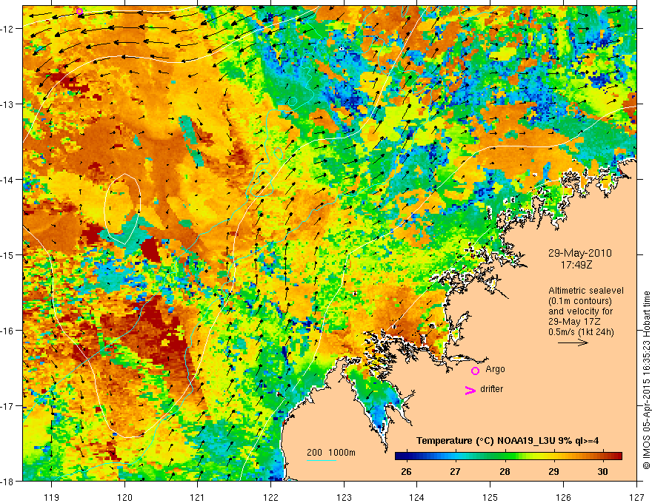The height and width of the screenshot is (503, 652).
Task: Click the cyan 200 1000m depth line sample
Action: [322, 460]
